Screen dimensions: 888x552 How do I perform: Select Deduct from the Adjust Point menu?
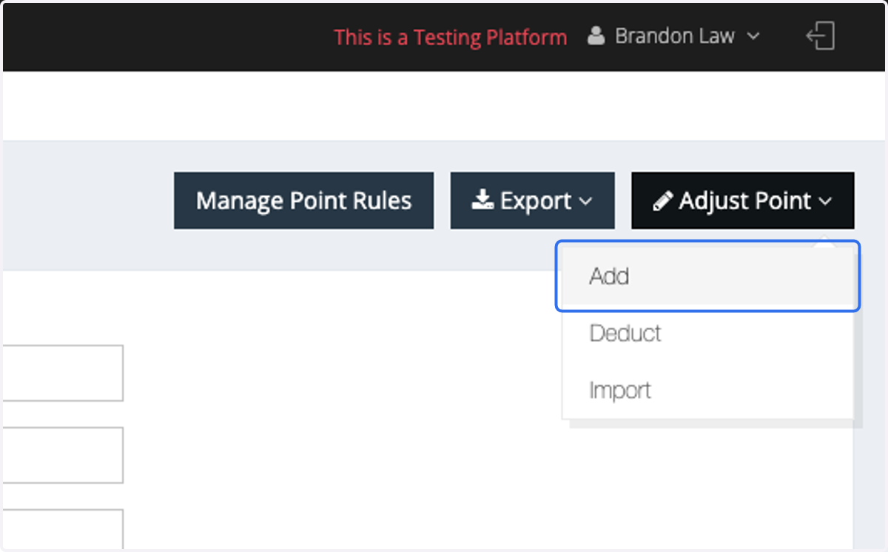(708, 333)
